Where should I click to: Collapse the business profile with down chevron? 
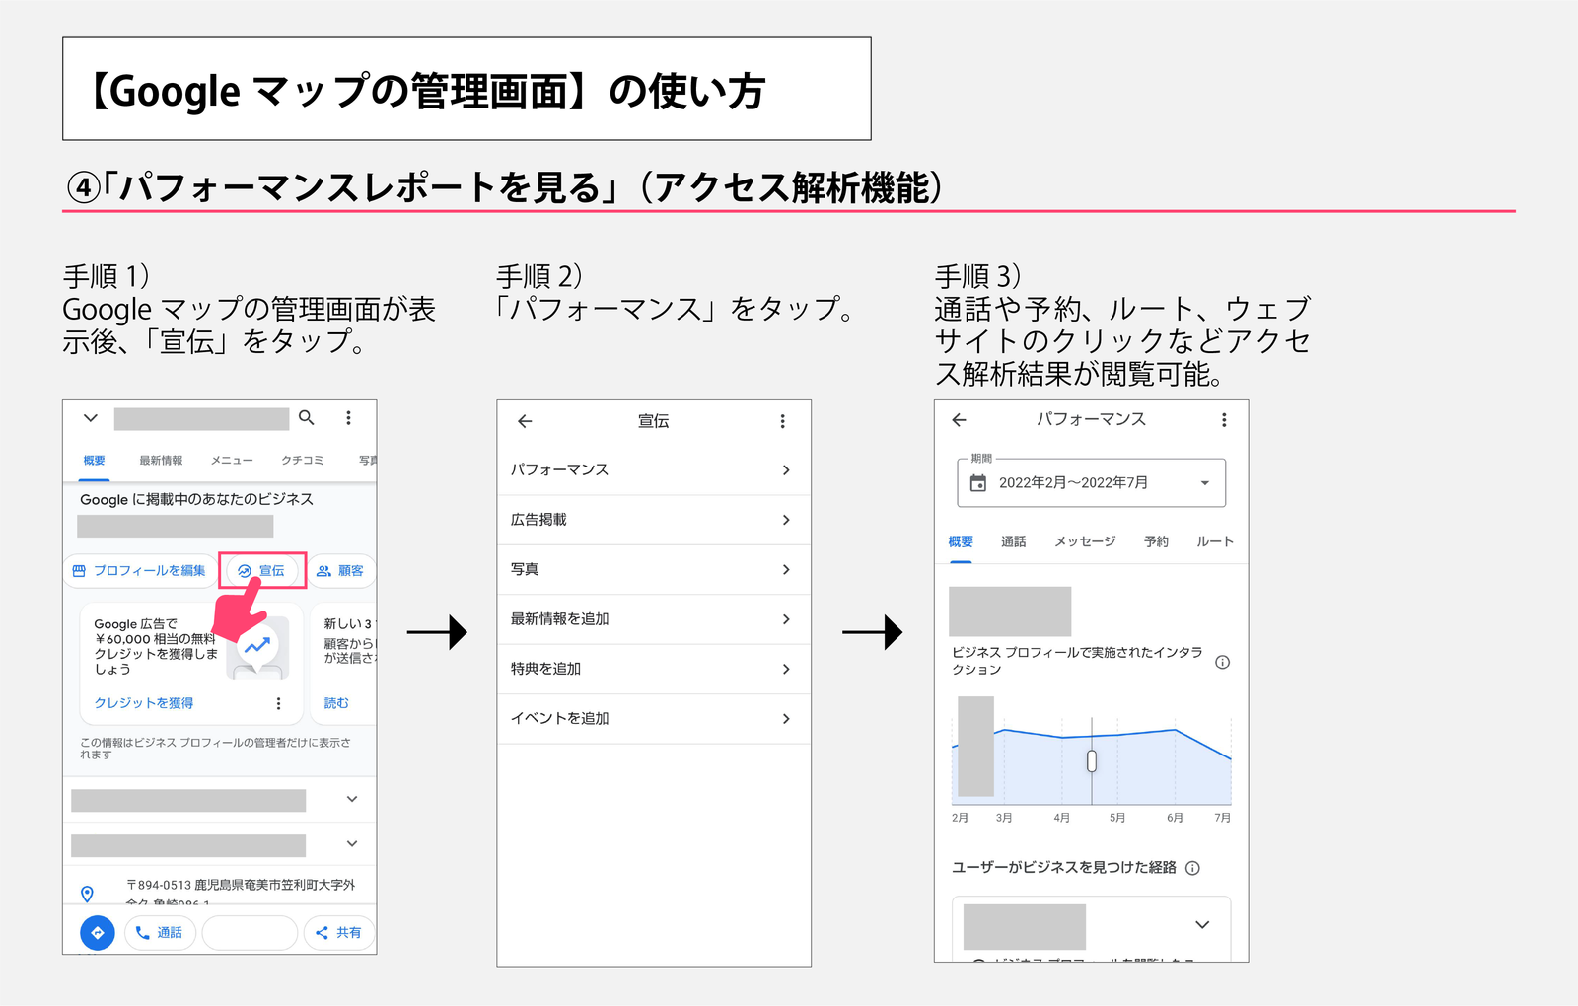tap(91, 418)
